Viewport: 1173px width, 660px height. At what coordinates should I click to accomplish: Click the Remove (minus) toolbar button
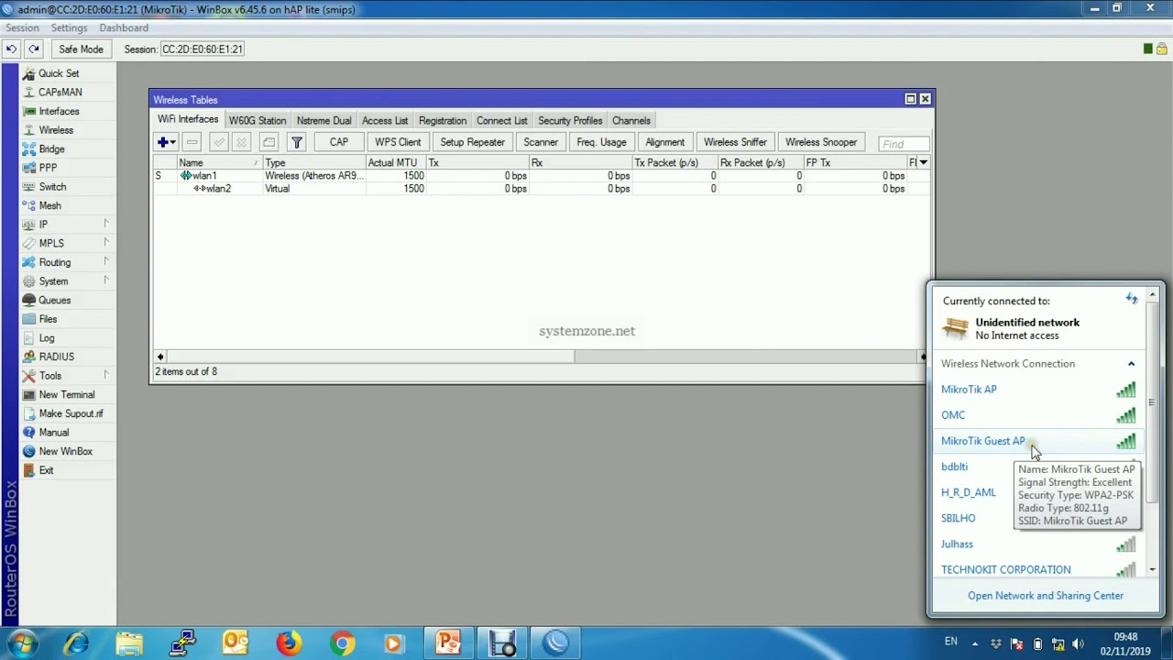[x=192, y=142]
